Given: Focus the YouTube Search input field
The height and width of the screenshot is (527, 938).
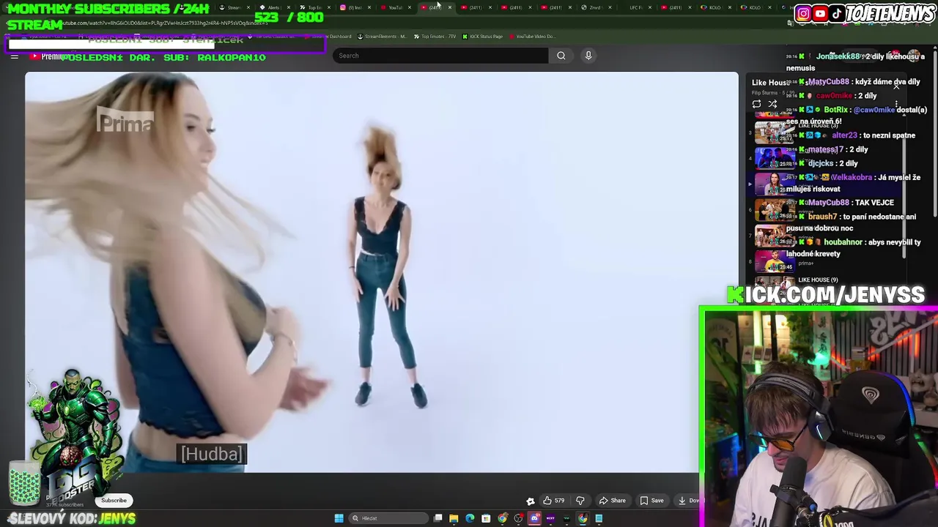Looking at the screenshot, I should [x=440, y=56].
